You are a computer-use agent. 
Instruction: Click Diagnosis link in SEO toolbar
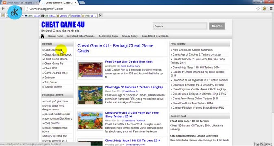(76, 16)
